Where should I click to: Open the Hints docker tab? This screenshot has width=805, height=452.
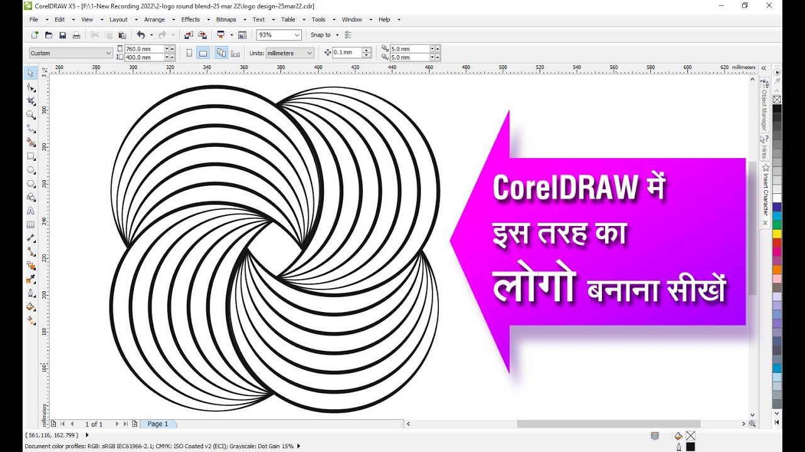(x=764, y=148)
